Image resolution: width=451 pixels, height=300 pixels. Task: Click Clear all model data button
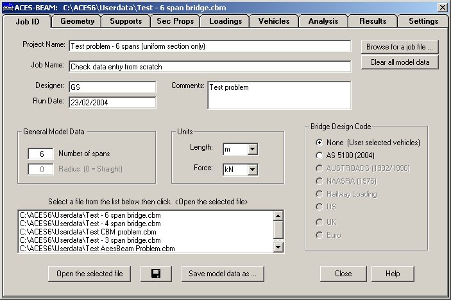click(400, 62)
